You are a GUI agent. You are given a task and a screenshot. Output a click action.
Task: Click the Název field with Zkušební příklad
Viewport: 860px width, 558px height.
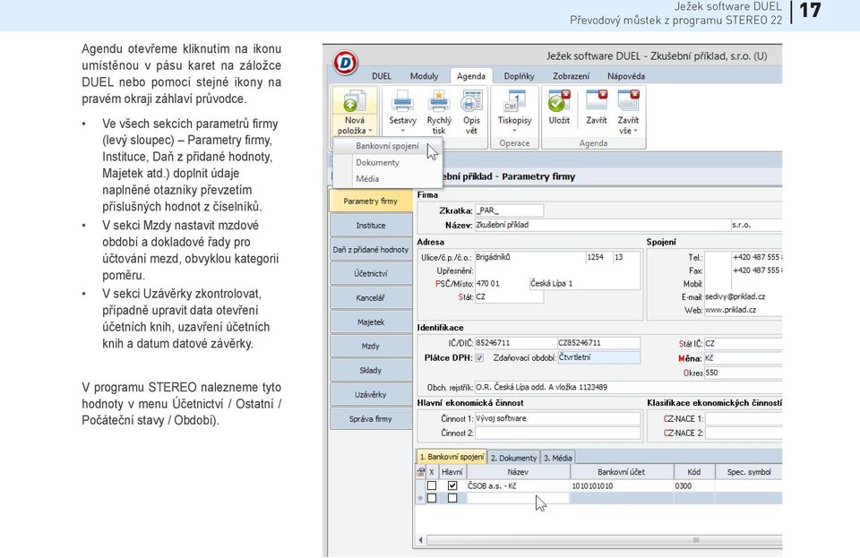pos(602,225)
